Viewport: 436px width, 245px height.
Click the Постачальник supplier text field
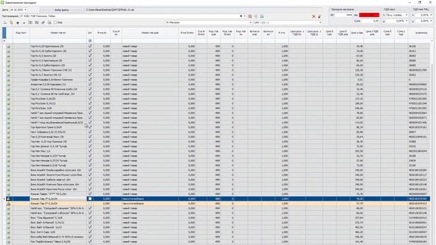point(129,16)
